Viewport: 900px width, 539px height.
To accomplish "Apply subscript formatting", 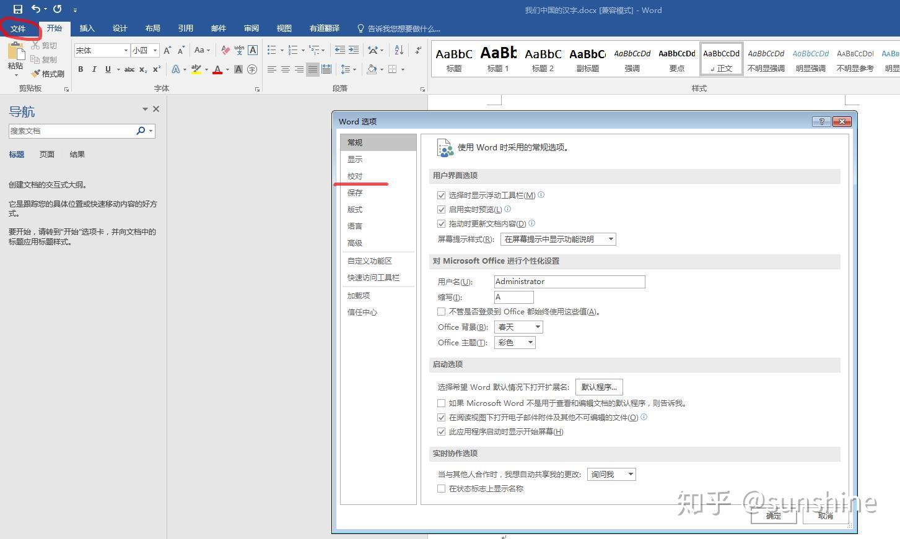I will coord(143,69).
